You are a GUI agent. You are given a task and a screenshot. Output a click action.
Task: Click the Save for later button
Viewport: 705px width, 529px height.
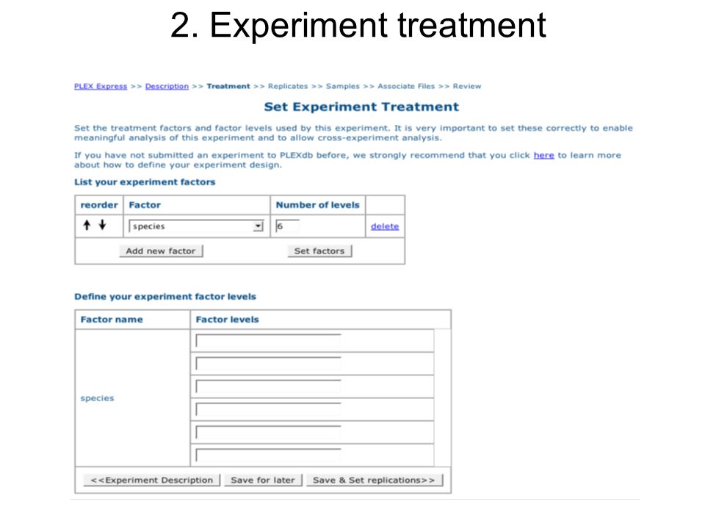click(263, 480)
